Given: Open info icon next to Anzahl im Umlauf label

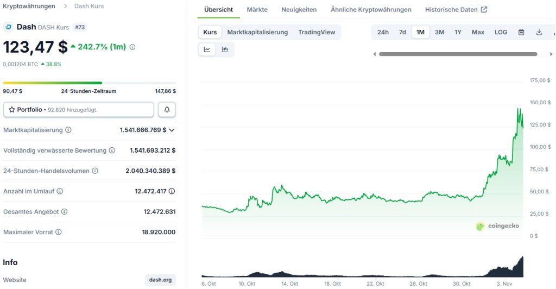Looking at the screenshot, I should point(60,191).
